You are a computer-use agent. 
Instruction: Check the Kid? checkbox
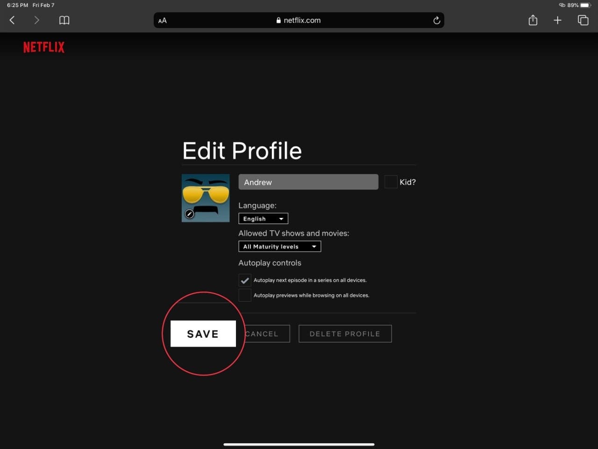[x=391, y=182]
